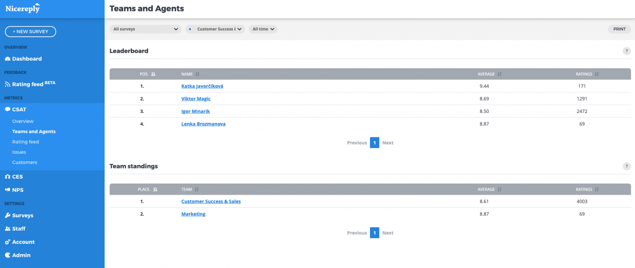This screenshot has height=268, width=635.
Task: Sort Team standings by Team column arrows
Action: pos(197,190)
